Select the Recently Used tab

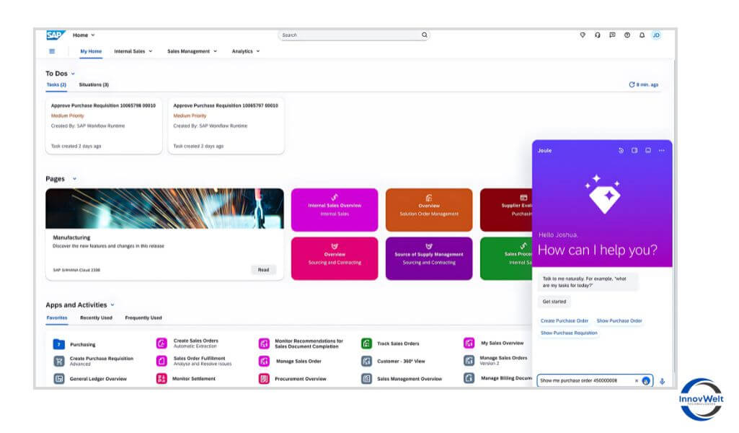click(96, 318)
